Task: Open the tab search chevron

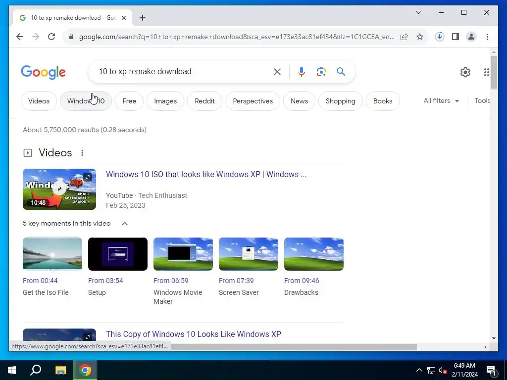Action: tap(418, 12)
